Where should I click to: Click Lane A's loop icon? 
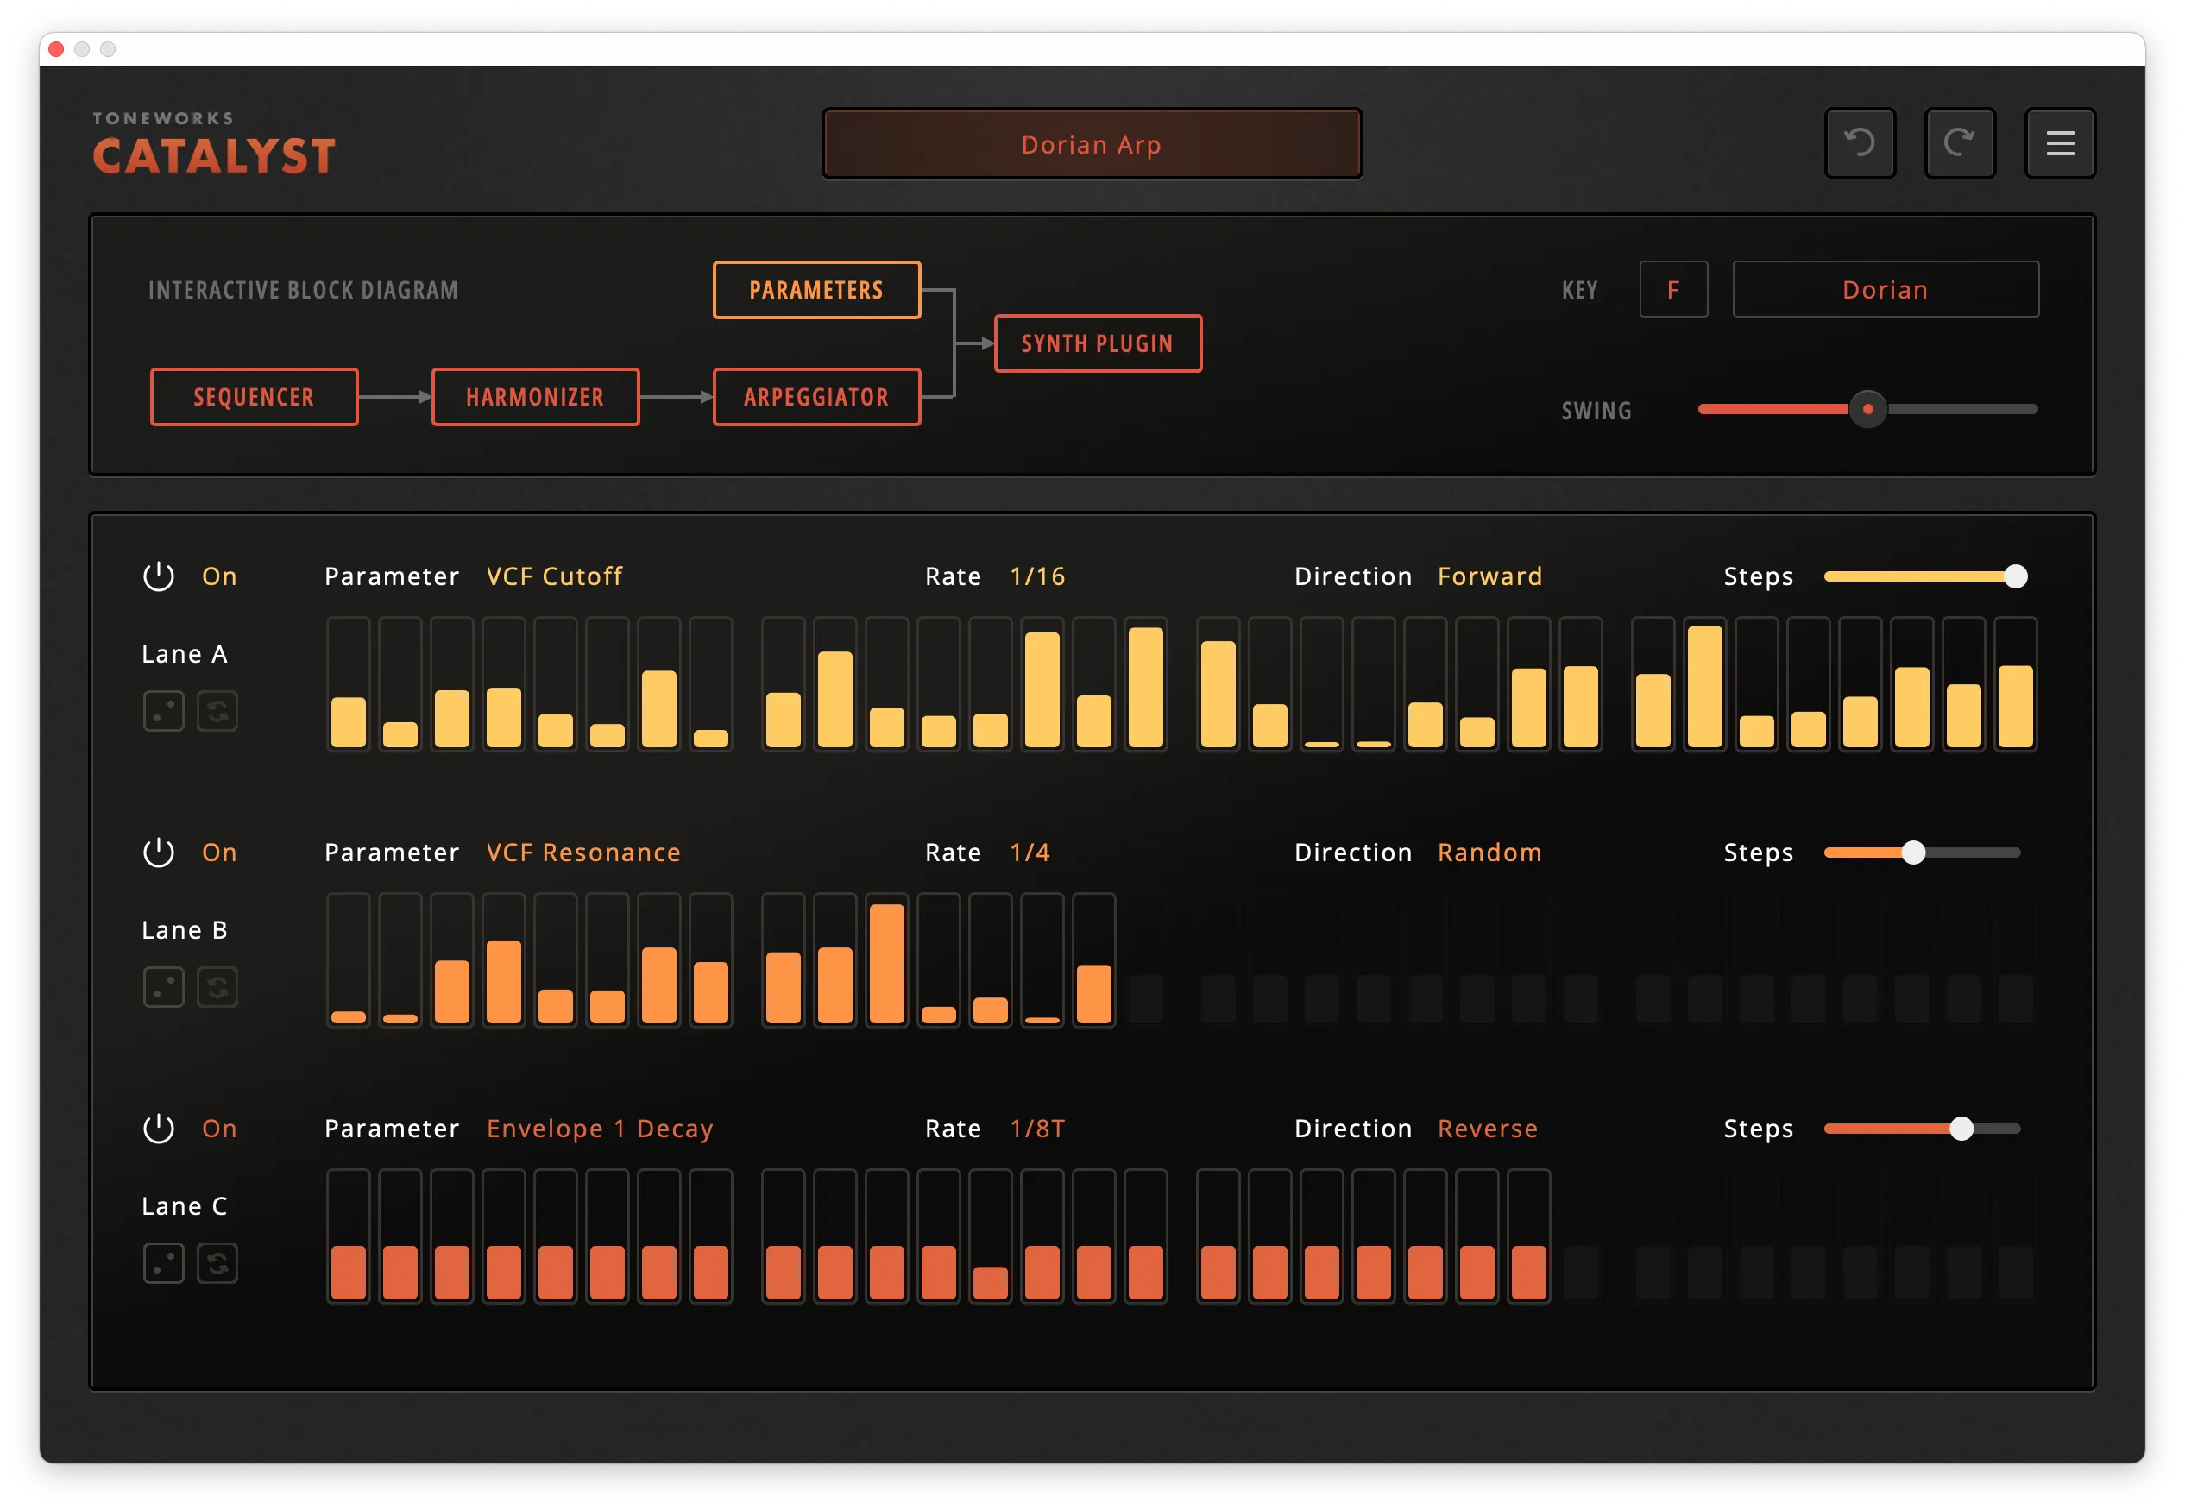pos(217,710)
